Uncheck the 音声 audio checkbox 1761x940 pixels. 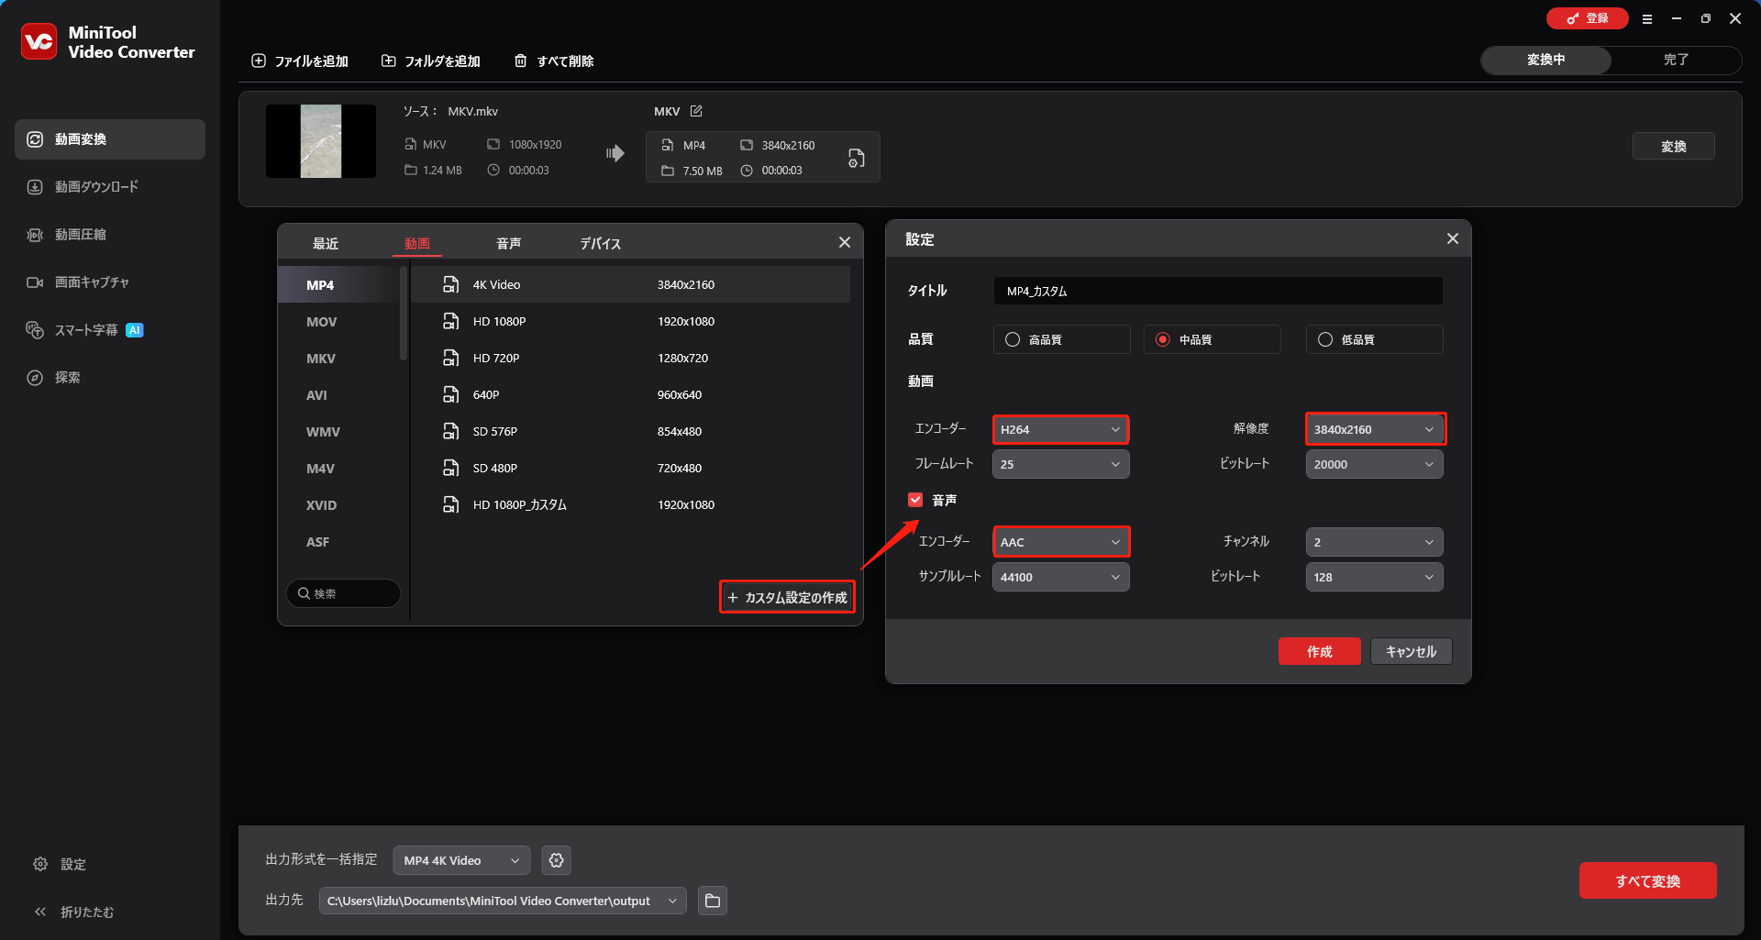[914, 499]
